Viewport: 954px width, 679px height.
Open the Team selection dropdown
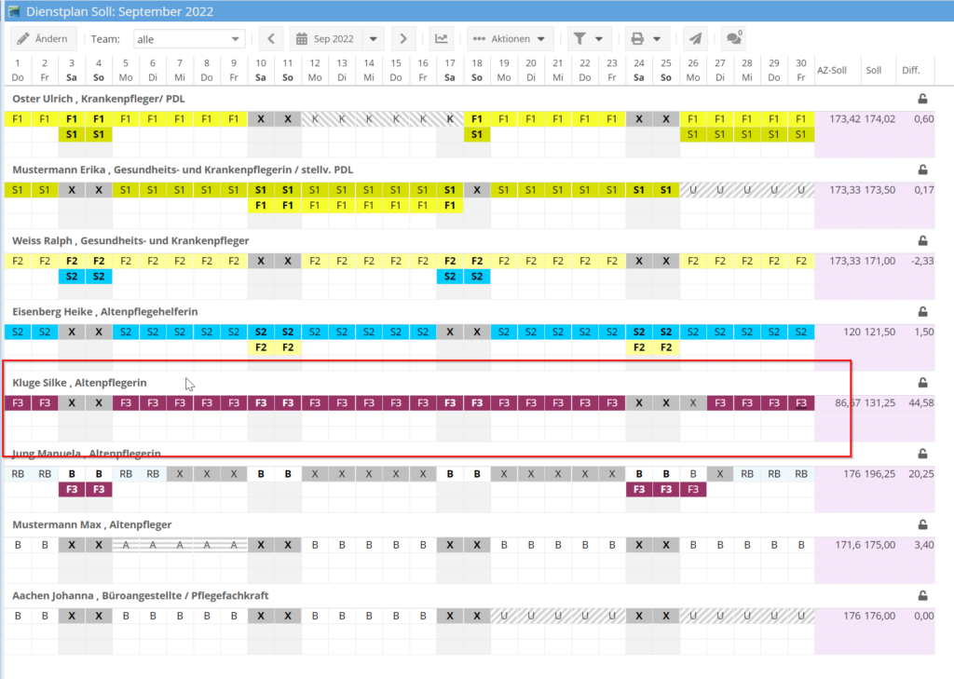188,39
